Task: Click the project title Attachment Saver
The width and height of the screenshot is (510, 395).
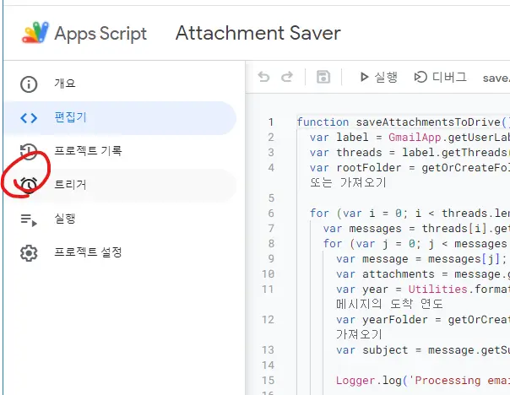Action: point(258,34)
